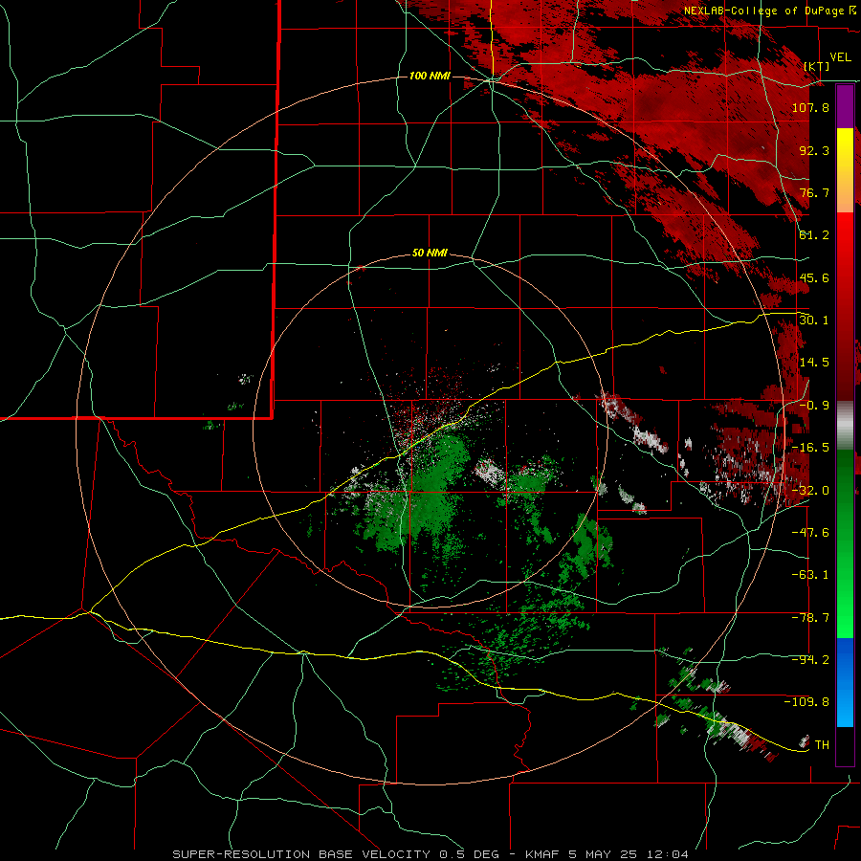Viewport: 861px width, 861px height.
Task: Click the -109.8 velocity scale value
Action: tap(806, 702)
